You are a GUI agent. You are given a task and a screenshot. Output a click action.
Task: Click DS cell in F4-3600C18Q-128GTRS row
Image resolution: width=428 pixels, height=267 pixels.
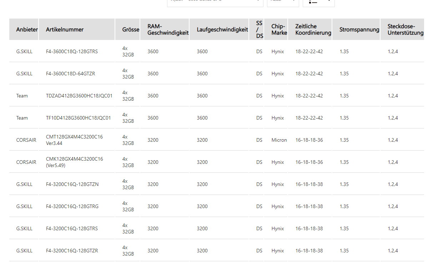click(x=259, y=52)
